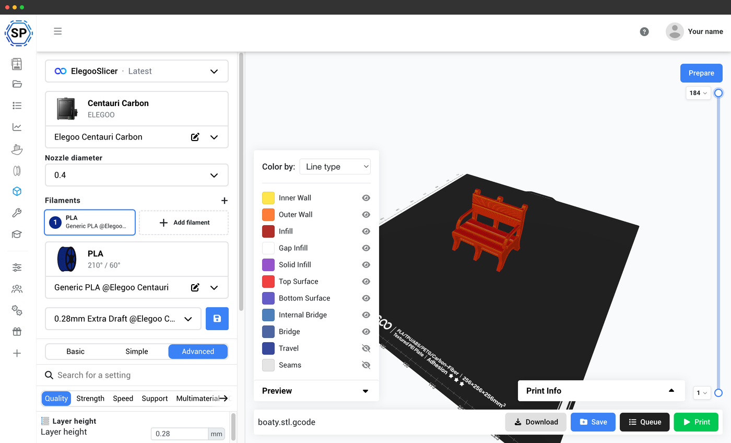Edit the Elegoo Centauri Carbon printer profile
The image size is (731, 443).
[195, 137]
